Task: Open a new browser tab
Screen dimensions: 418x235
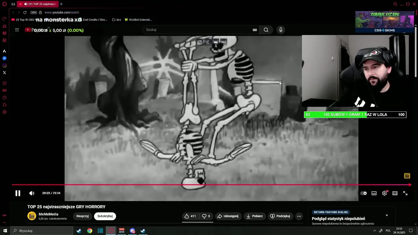Action: pyautogui.click(x=61, y=4)
